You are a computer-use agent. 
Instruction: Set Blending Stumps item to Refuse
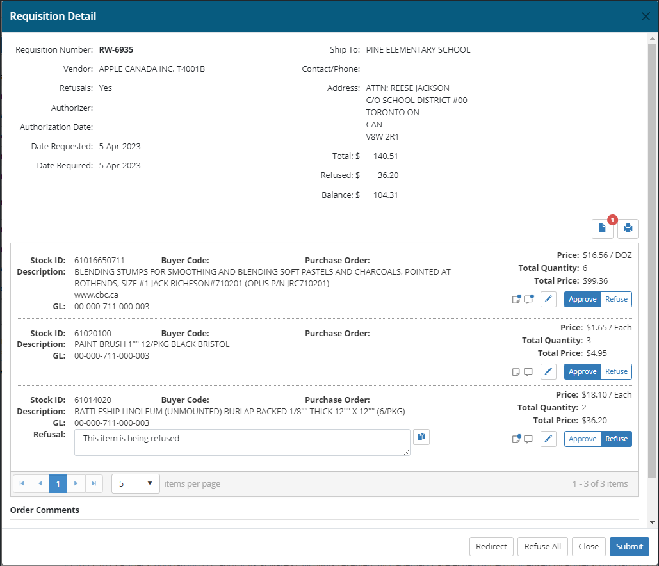pos(616,300)
